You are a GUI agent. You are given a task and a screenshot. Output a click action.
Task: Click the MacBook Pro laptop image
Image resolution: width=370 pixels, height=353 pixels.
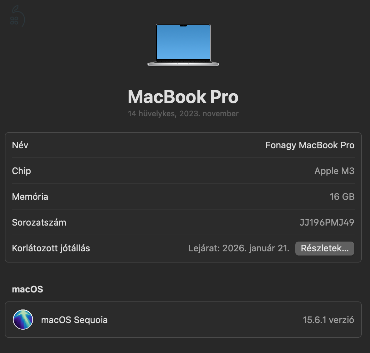183,45
